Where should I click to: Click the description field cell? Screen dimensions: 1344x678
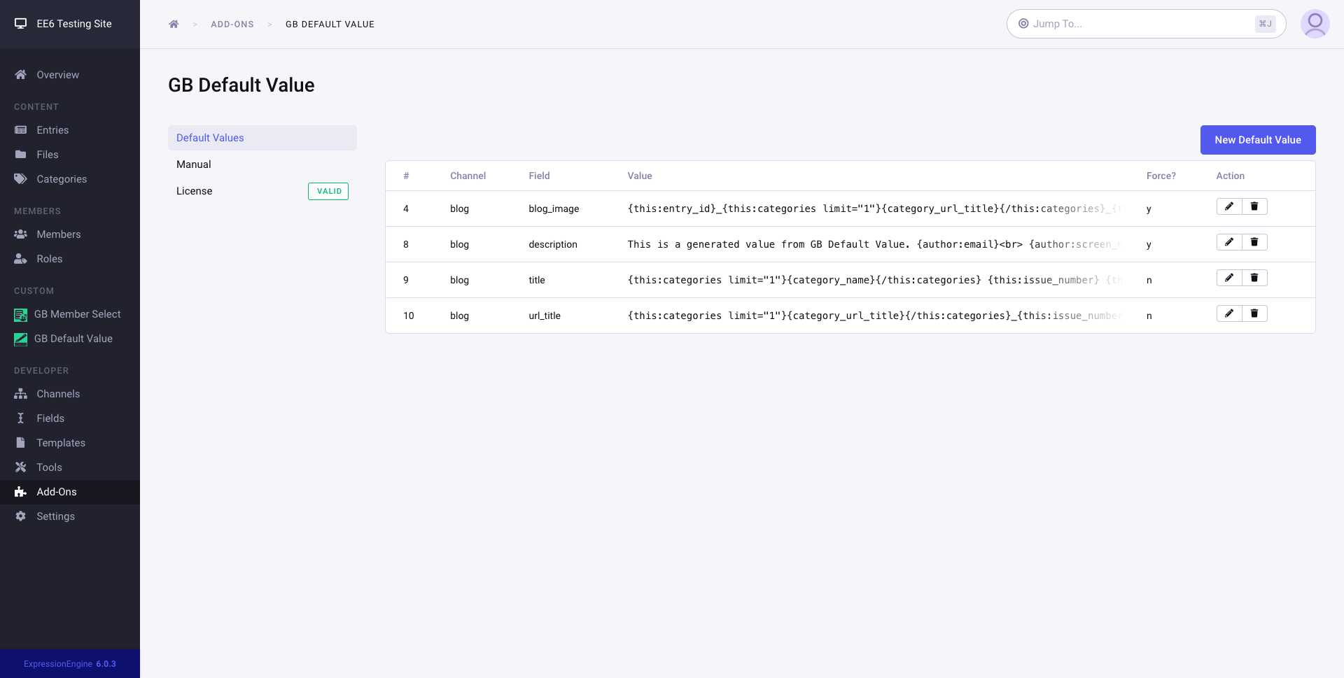(x=553, y=244)
